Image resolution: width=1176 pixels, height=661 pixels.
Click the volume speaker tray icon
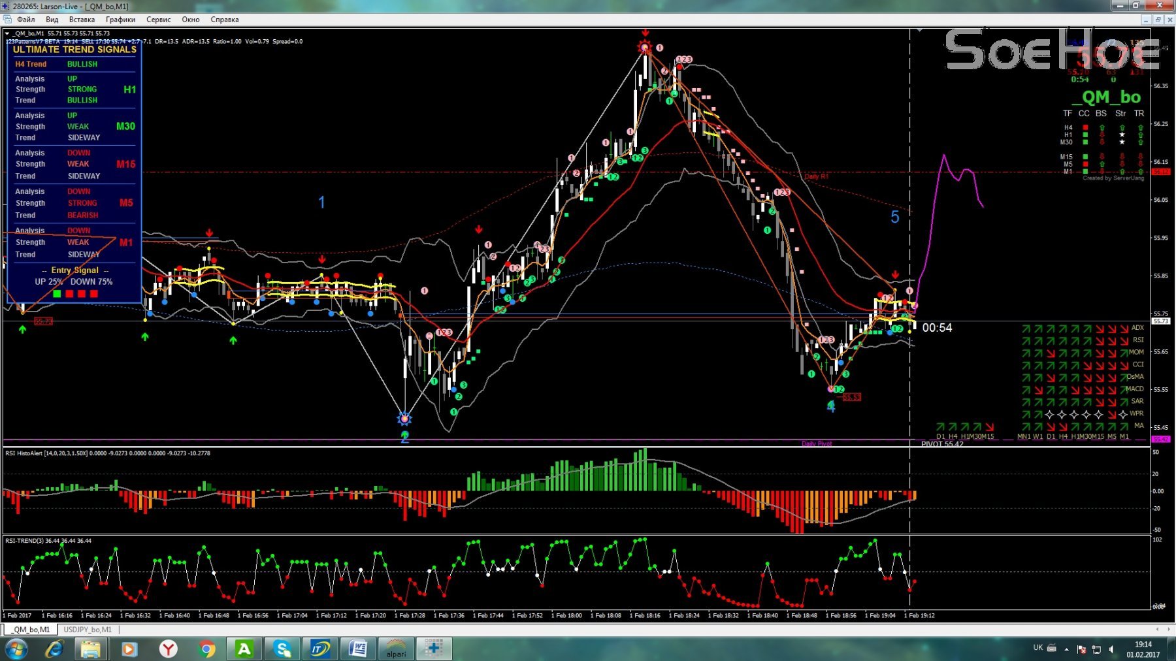tap(1112, 649)
